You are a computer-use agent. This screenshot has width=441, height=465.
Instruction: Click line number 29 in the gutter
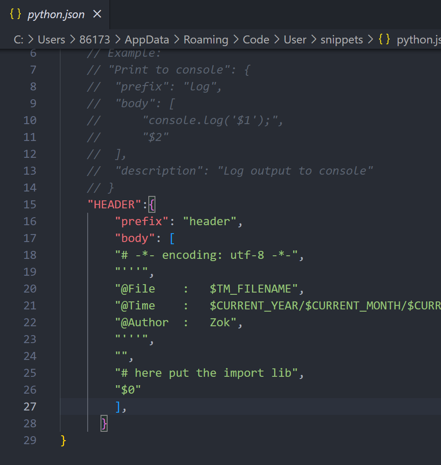coord(30,440)
